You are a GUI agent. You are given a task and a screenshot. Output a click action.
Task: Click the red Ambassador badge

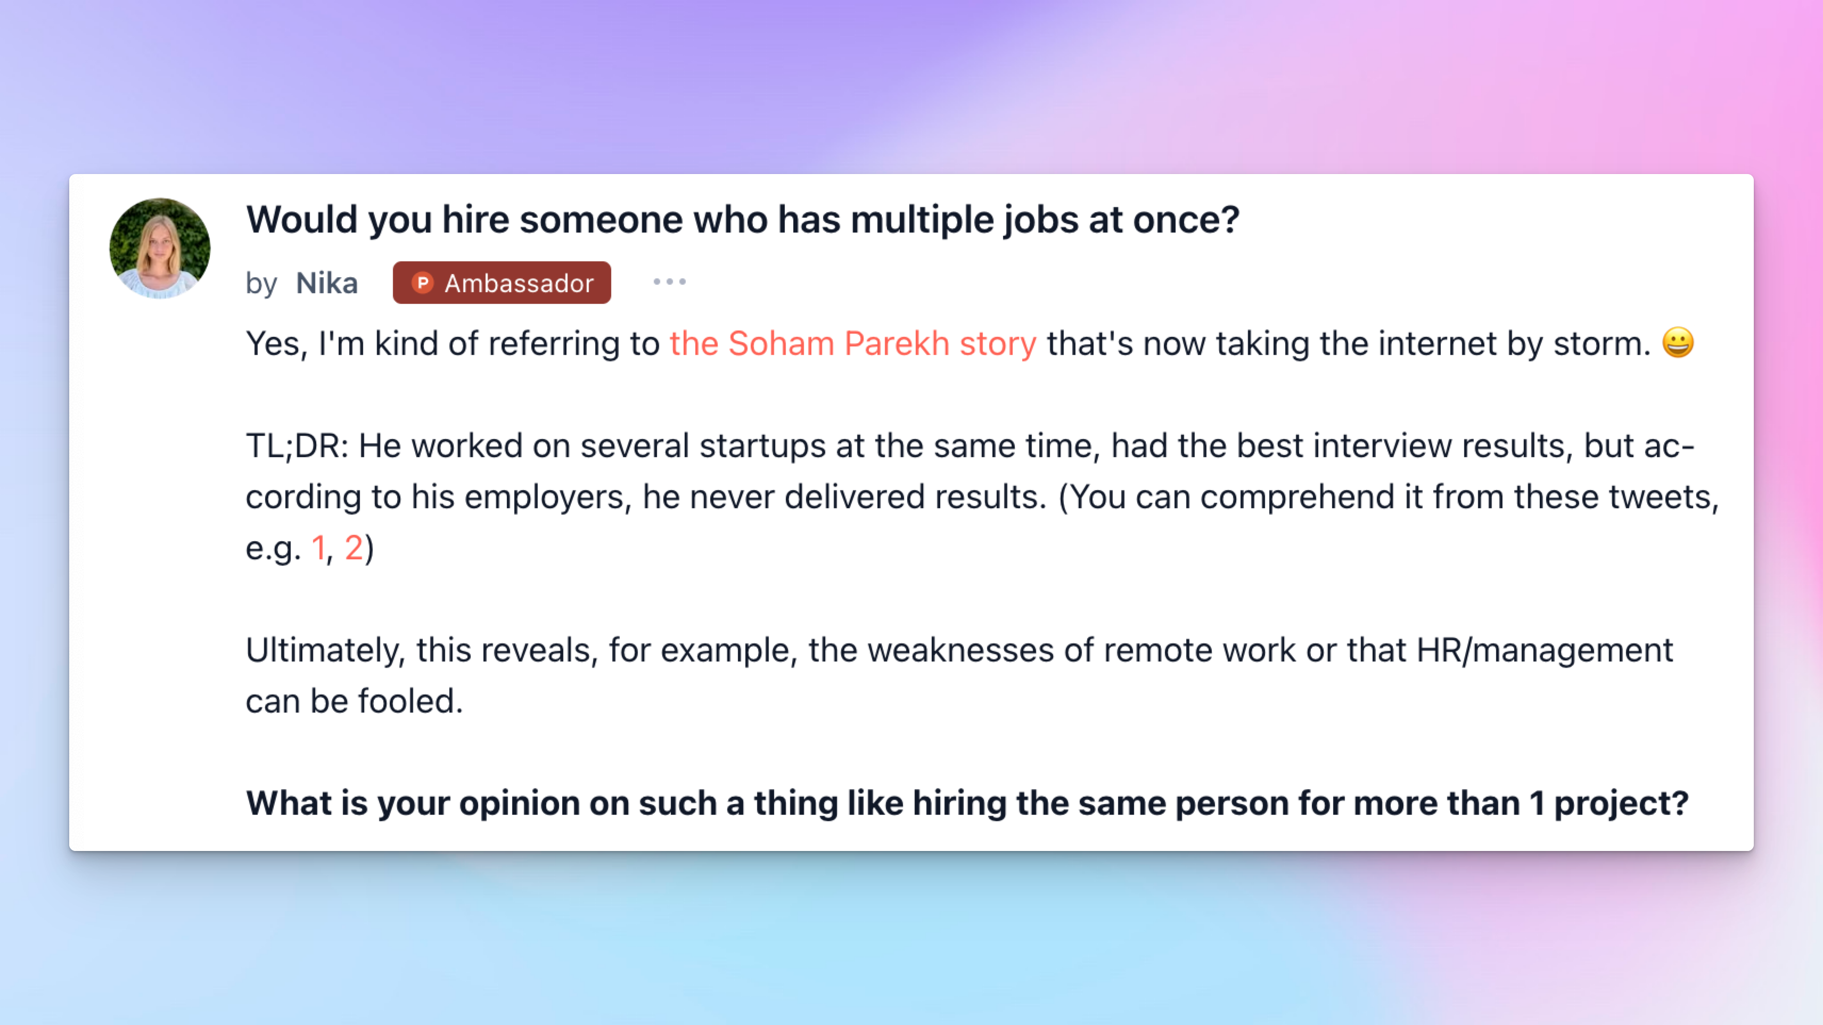502,283
